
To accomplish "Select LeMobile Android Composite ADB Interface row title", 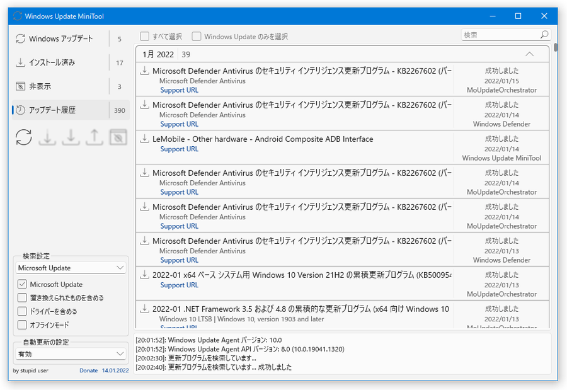I will click(263, 139).
